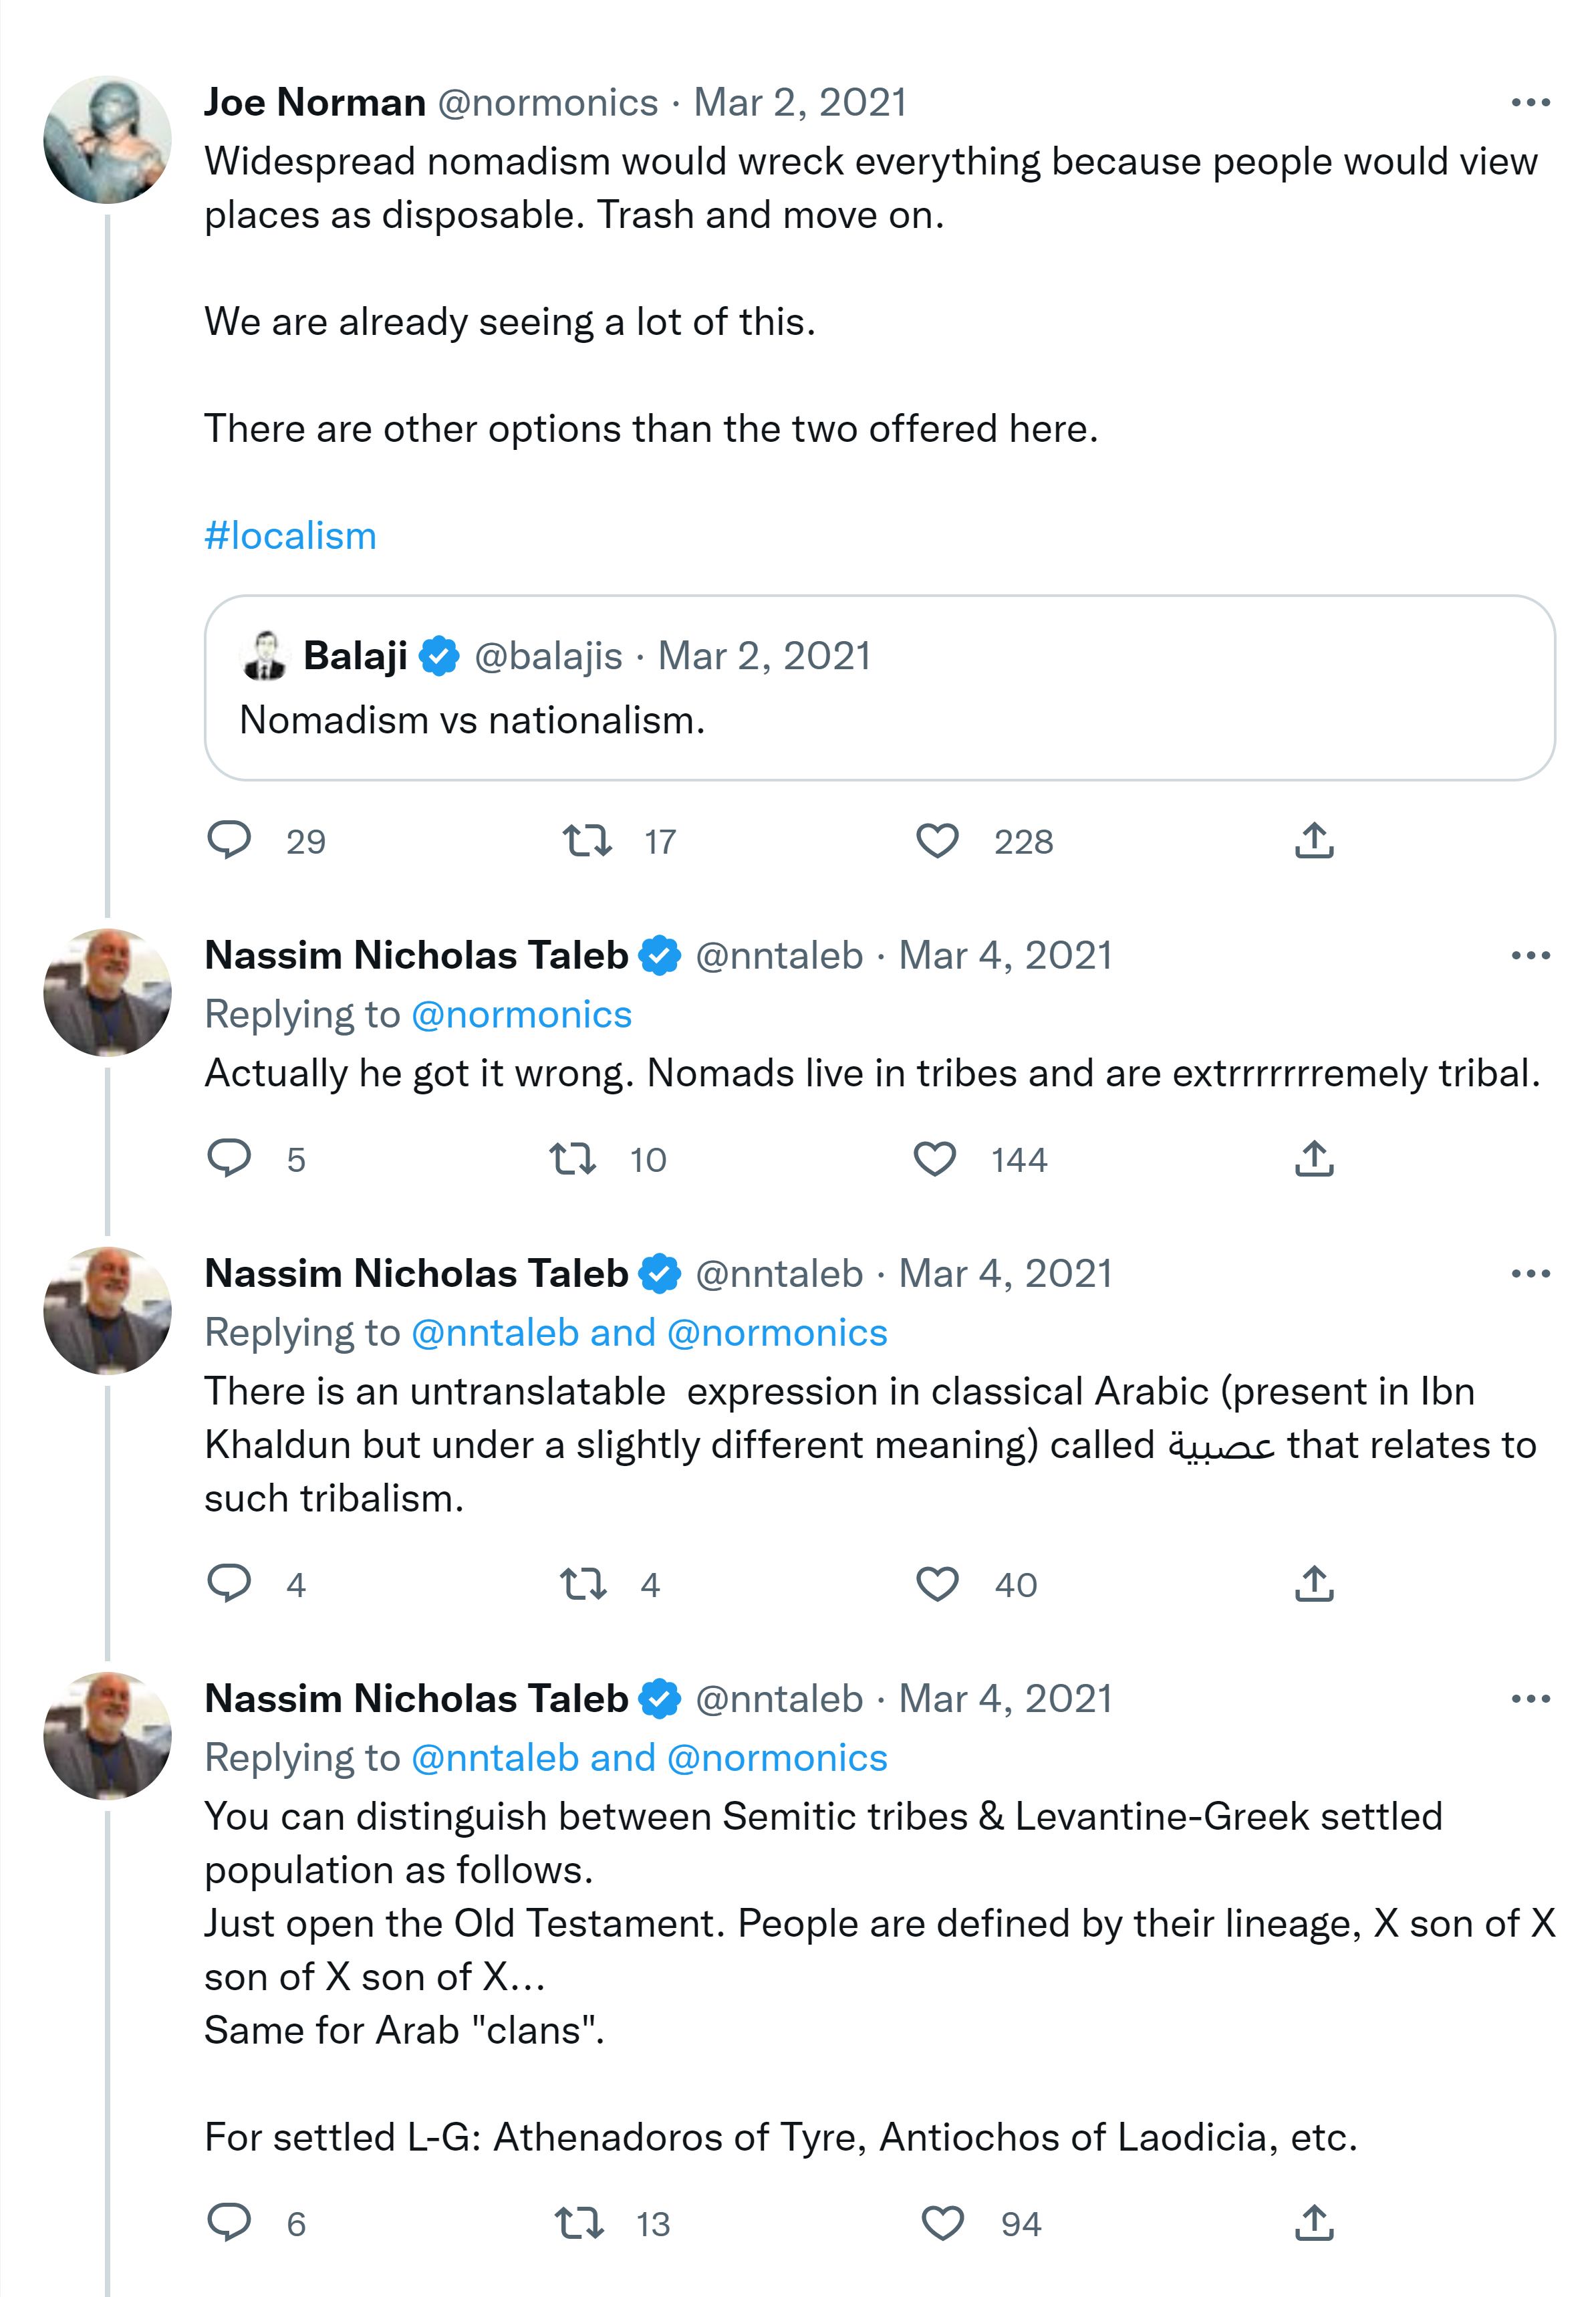Like Joe Norman's tweet with 228 likes
Screen dimensions: 1596x2297
(x=937, y=840)
